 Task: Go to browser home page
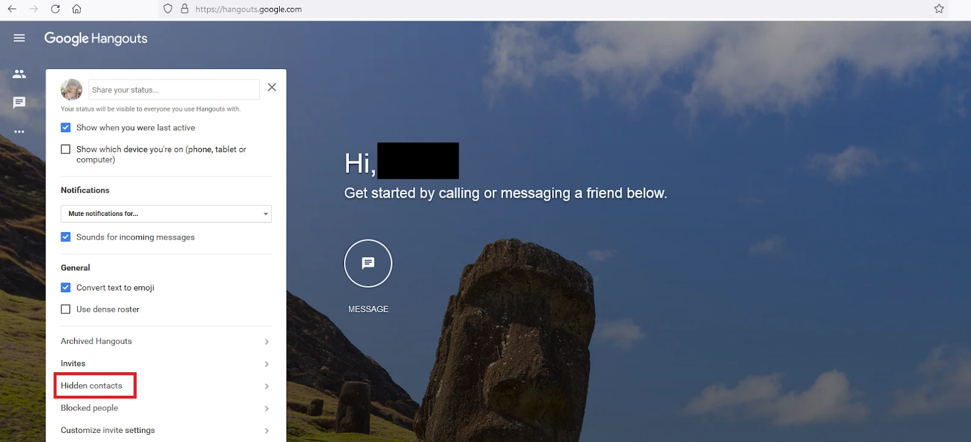(x=76, y=9)
